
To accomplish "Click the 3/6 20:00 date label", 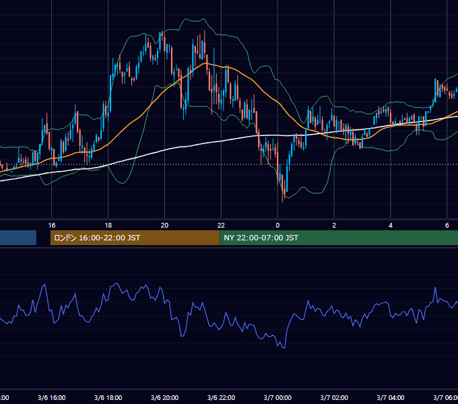I will click(165, 398).
